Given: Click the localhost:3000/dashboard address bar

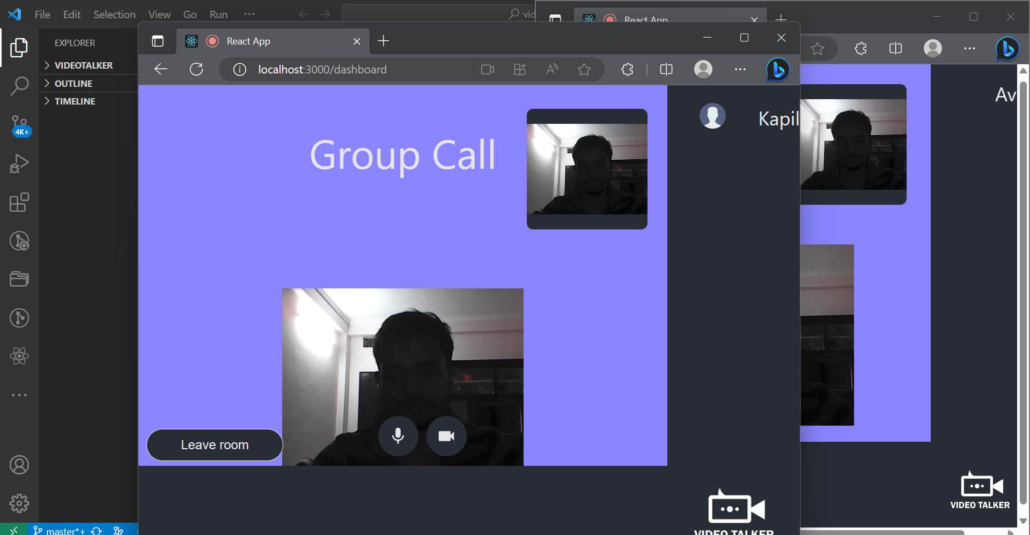Looking at the screenshot, I should click(322, 69).
